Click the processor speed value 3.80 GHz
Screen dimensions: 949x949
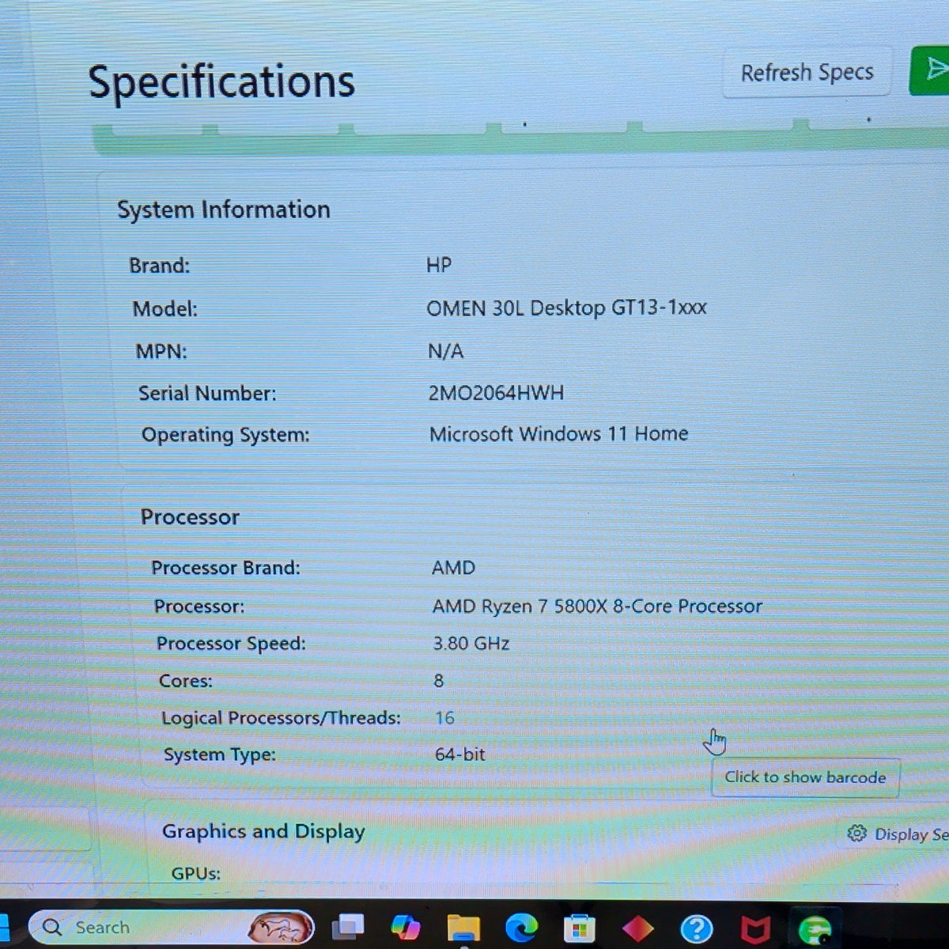pos(471,644)
